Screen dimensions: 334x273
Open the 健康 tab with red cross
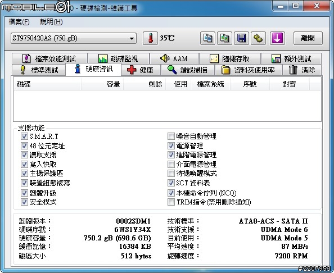coord(141,70)
